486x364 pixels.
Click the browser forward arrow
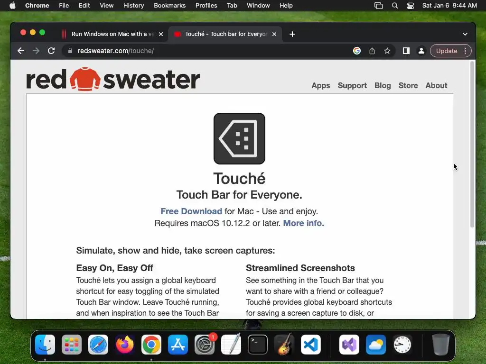click(x=36, y=51)
